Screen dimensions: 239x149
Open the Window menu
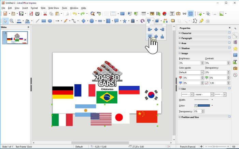click(x=74, y=8)
